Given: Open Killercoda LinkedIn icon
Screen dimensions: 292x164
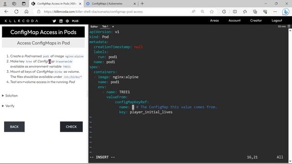Looking at the screenshot, I should point(61,21).
